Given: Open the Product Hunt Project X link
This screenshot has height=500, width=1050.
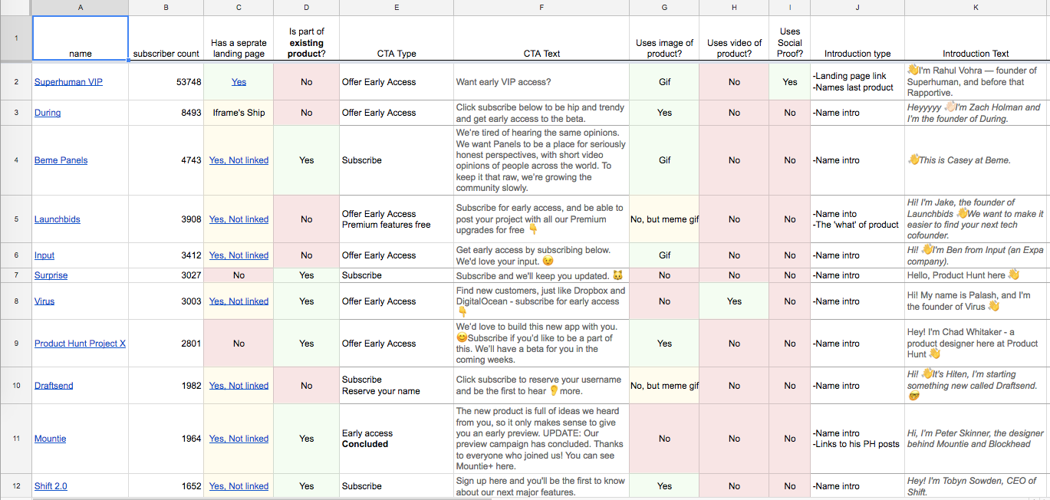Looking at the screenshot, I should [80, 344].
